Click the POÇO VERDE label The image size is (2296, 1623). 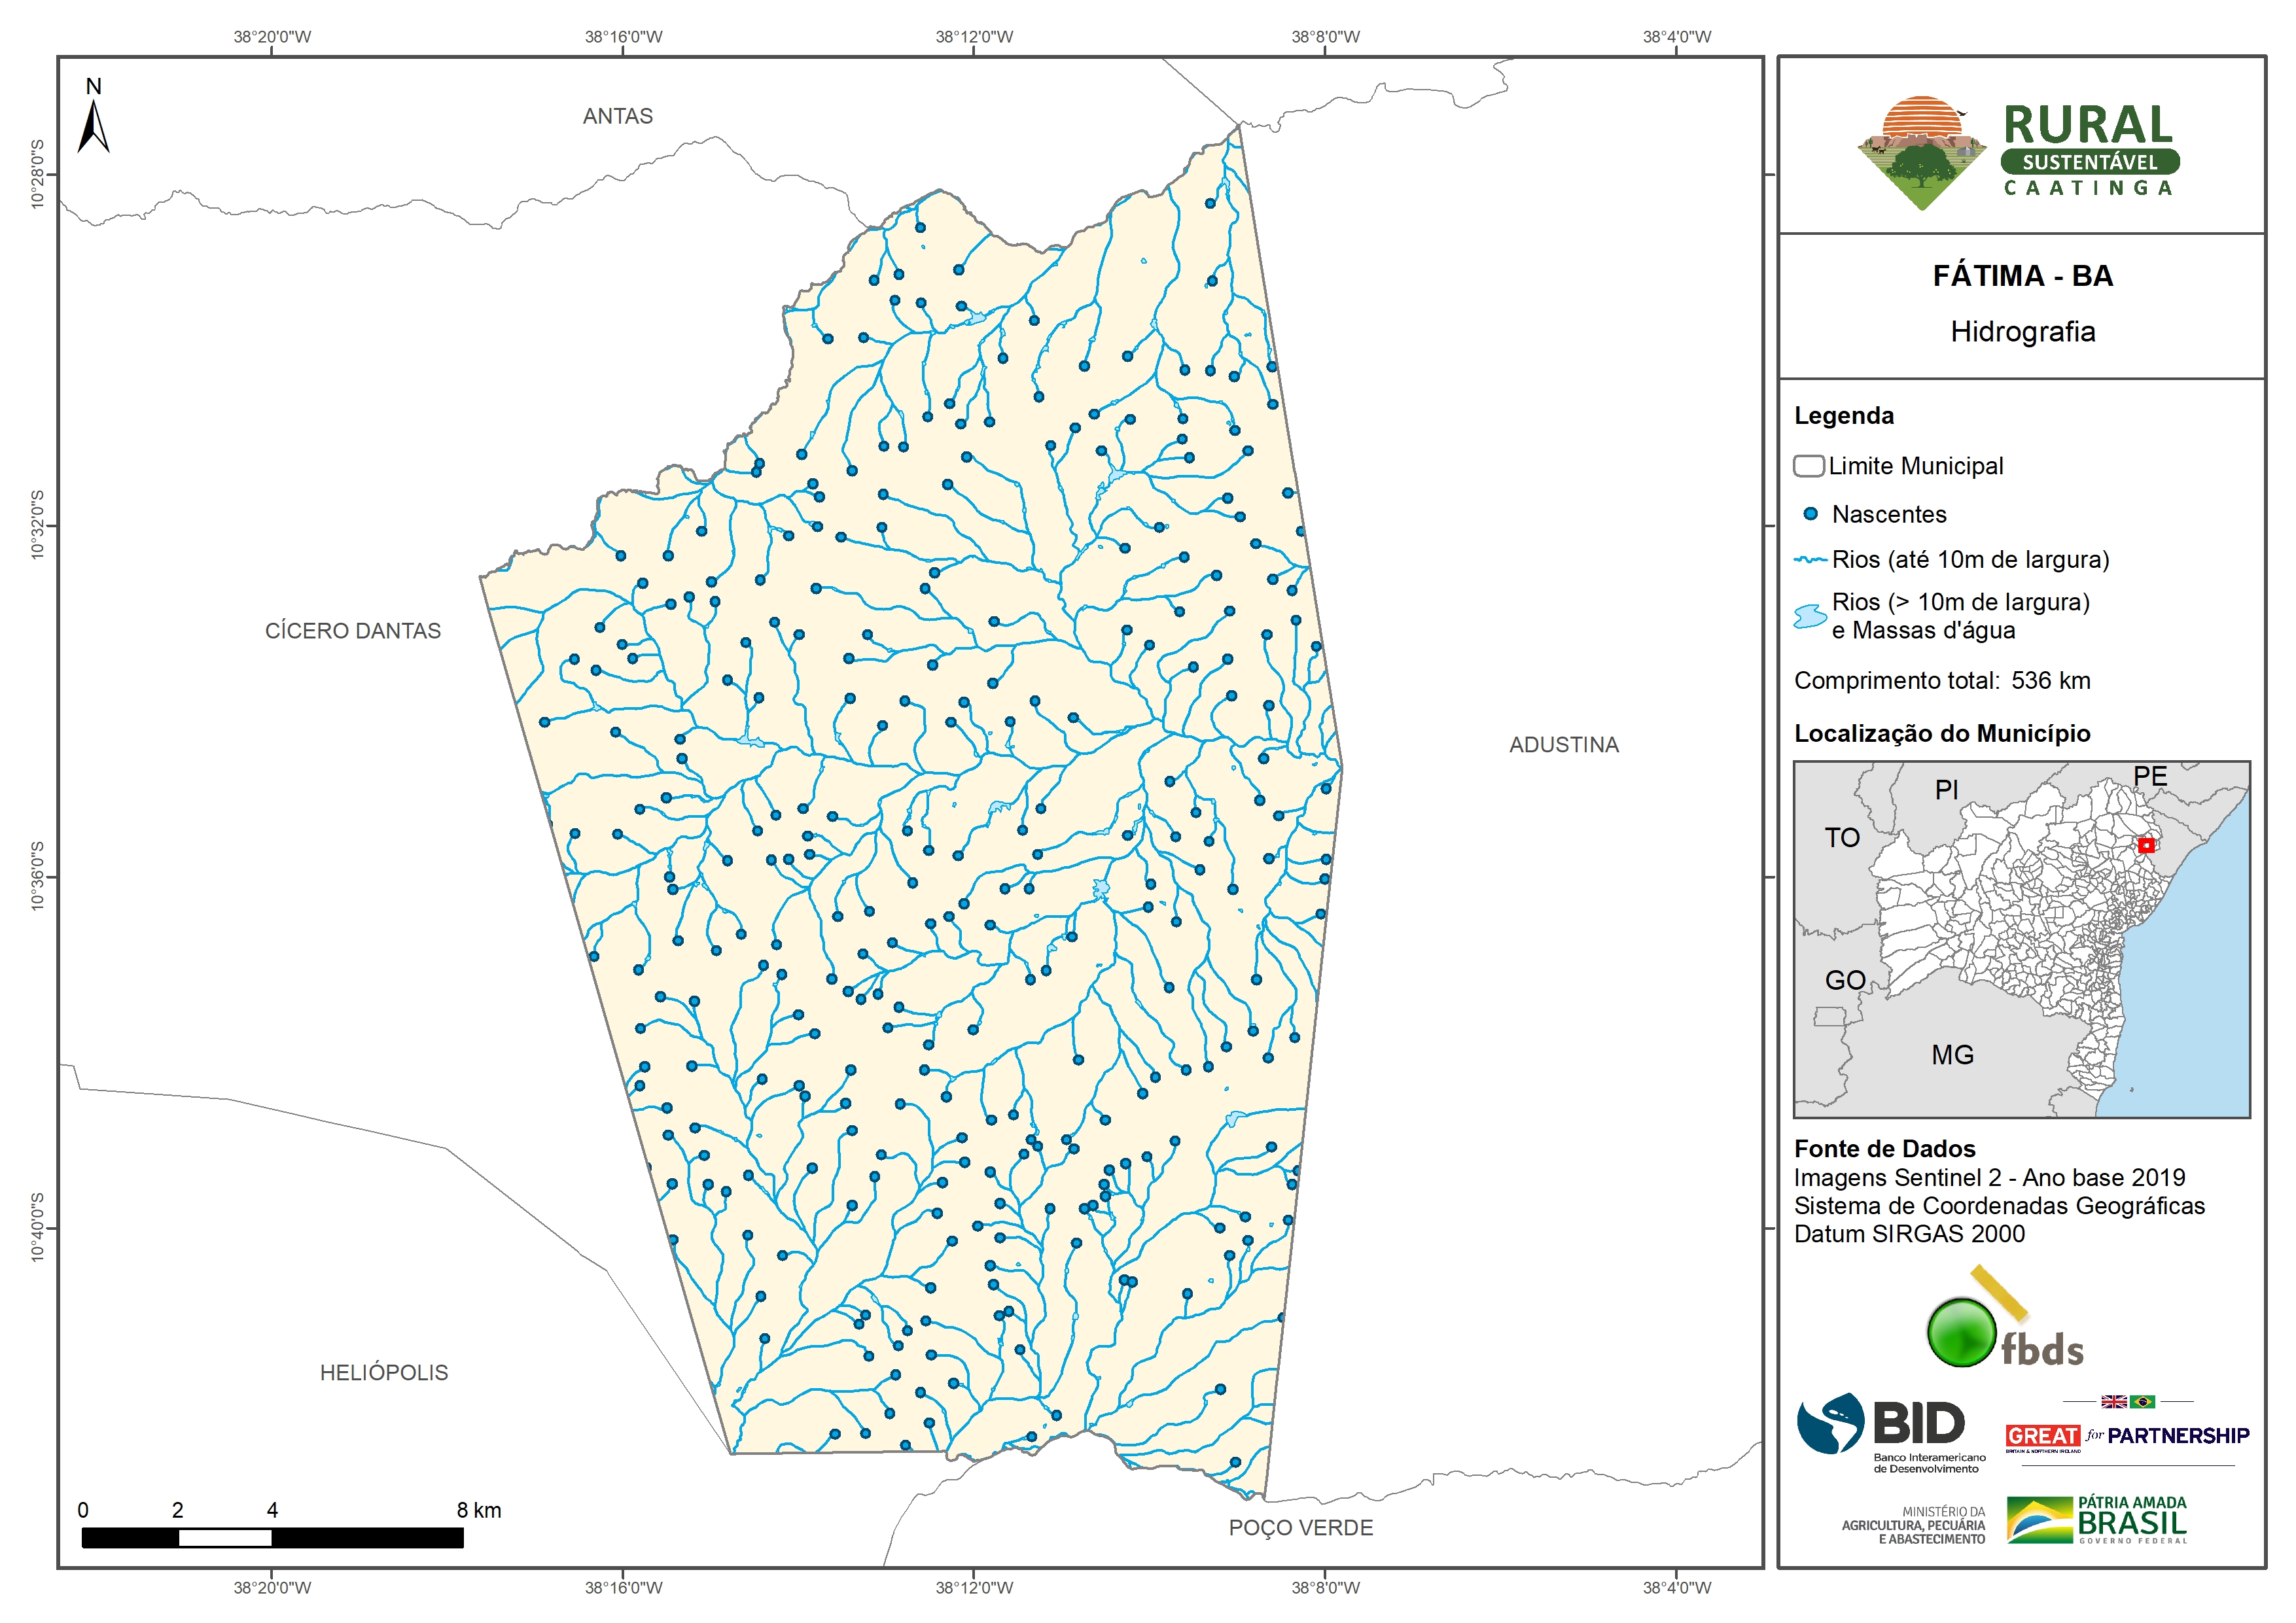click(1300, 1528)
